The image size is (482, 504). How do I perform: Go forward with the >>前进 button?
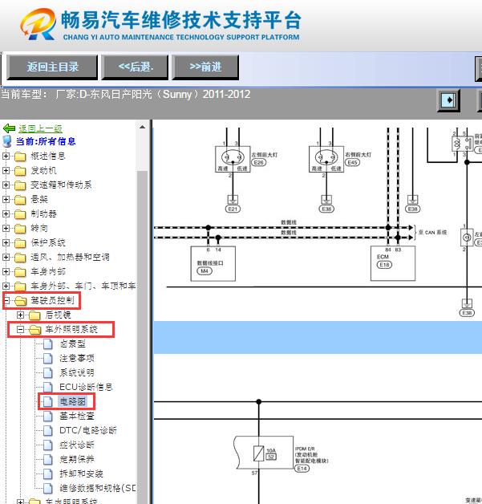click(205, 67)
